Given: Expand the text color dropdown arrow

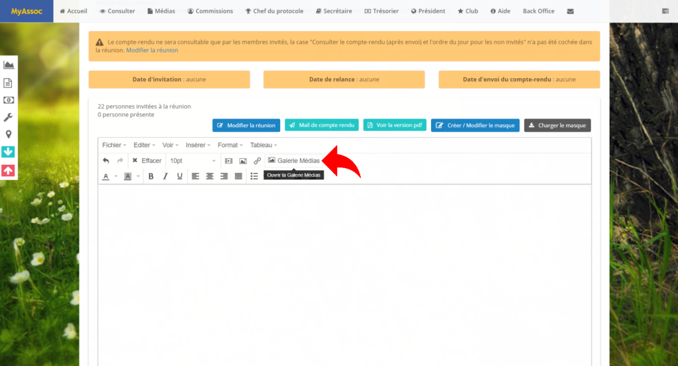Looking at the screenshot, I should 116,177.
